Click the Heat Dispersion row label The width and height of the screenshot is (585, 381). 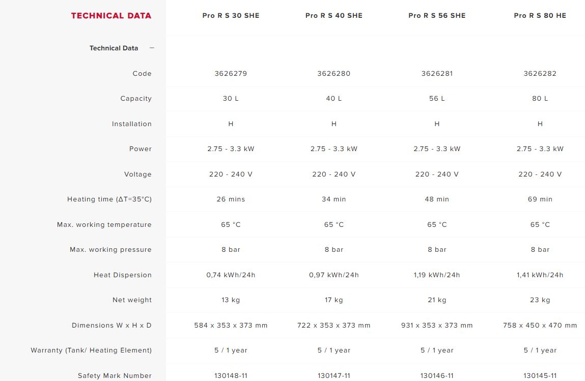click(x=123, y=275)
